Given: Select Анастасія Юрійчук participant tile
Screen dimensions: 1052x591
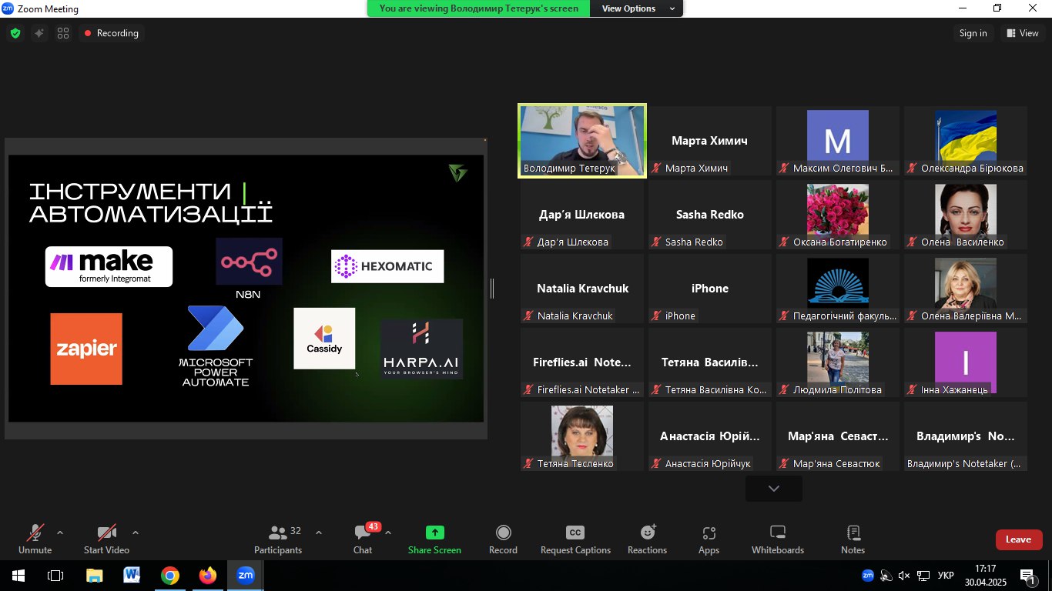Looking at the screenshot, I should (710, 436).
